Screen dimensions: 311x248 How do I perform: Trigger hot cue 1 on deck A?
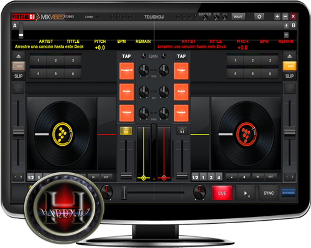[38, 60]
